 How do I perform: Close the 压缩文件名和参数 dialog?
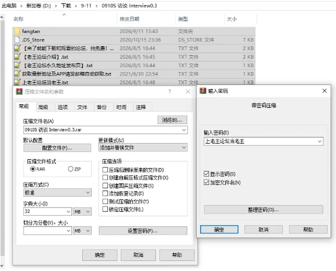point(188,92)
